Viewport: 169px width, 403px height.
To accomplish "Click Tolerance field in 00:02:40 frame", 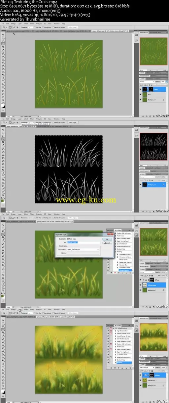I will click(30, 27).
